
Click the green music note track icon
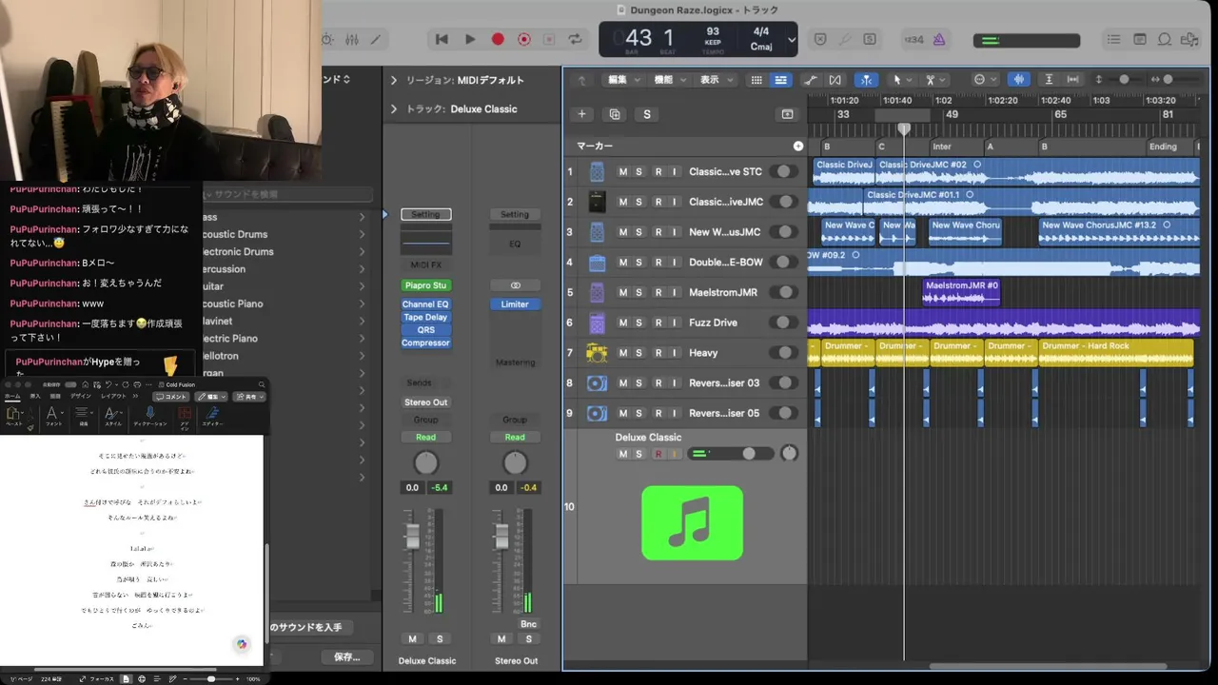point(692,522)
